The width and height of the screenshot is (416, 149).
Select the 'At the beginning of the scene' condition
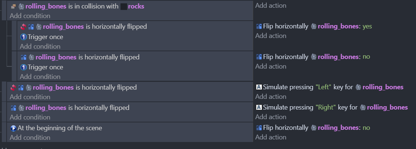(60, 128)
